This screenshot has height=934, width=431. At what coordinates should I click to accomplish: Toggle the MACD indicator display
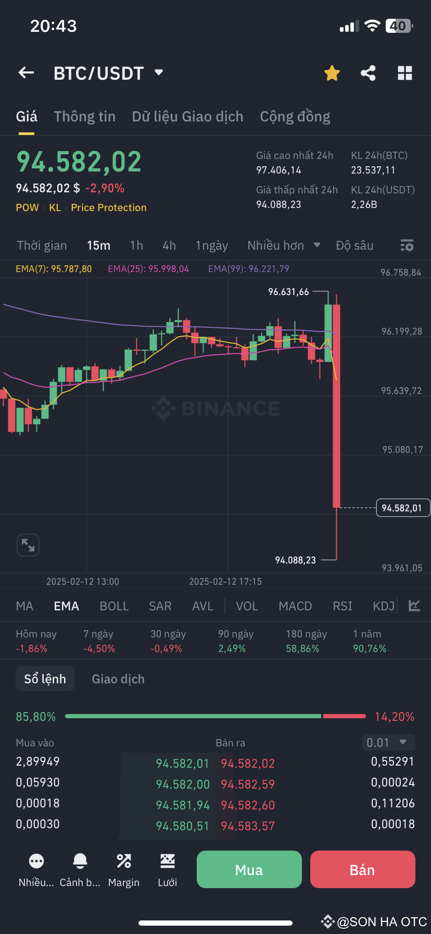pos(295,606)
